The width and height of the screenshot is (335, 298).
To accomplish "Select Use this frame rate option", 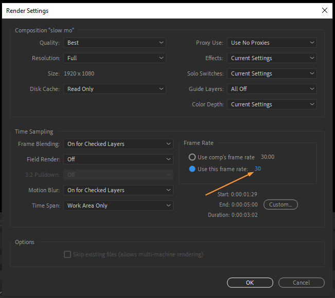I will coord(192,169).
